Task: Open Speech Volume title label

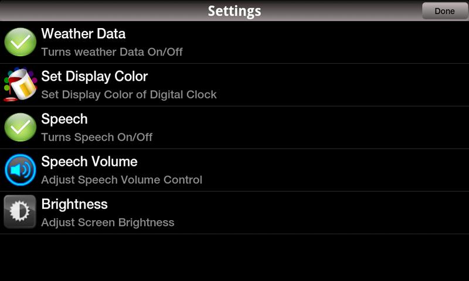Action: pyautogui.click(x=89, y=162)
